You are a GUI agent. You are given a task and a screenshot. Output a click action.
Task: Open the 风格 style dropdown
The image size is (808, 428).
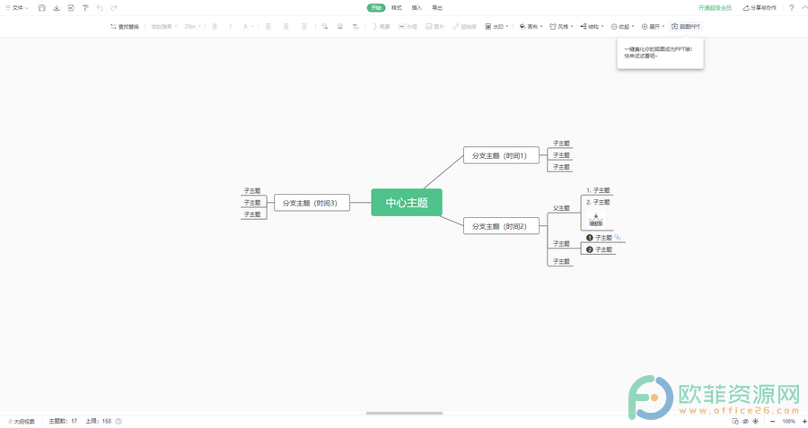[561, 26]
